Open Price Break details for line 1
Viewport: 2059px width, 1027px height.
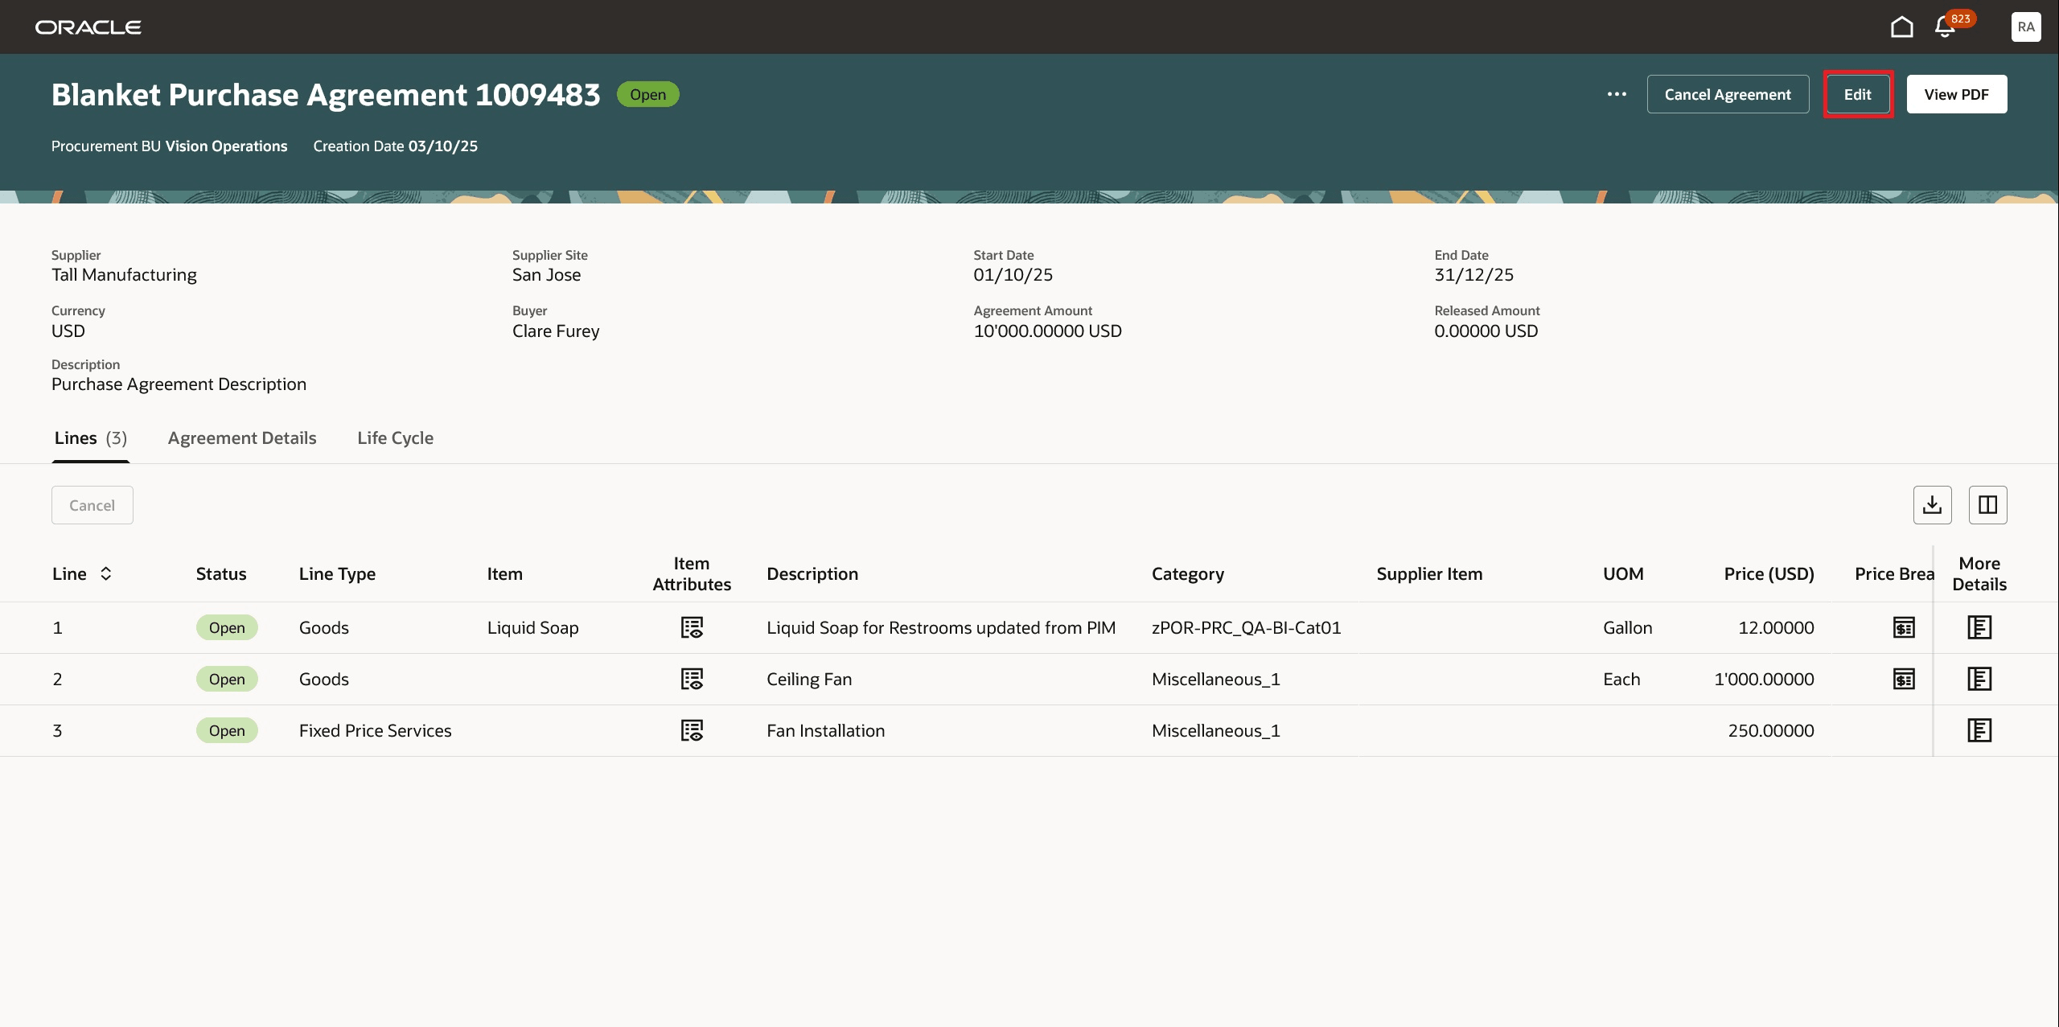[1904, 627]
